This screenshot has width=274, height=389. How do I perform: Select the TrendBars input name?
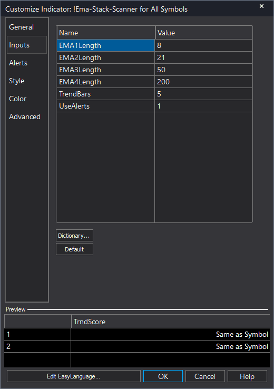coord(105,94)
